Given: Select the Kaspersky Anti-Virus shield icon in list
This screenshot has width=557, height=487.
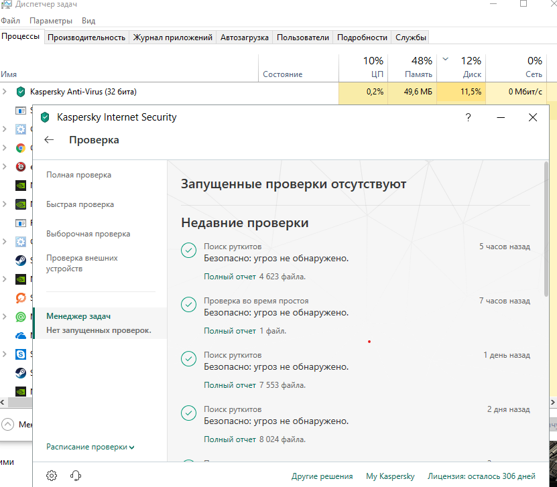Looking at the screenshot, I should 21,92.
